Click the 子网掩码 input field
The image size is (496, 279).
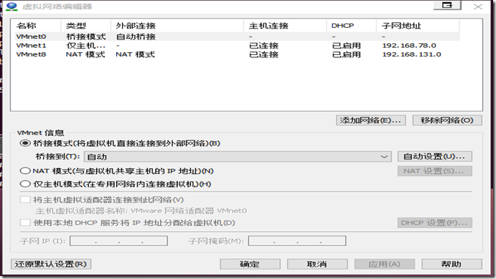pyautogui.click(x=297, y=241)
